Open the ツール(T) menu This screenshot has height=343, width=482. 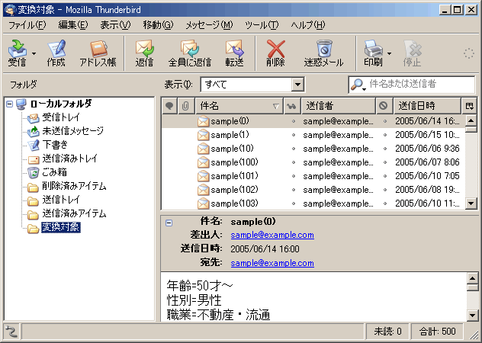click(262, 25)
